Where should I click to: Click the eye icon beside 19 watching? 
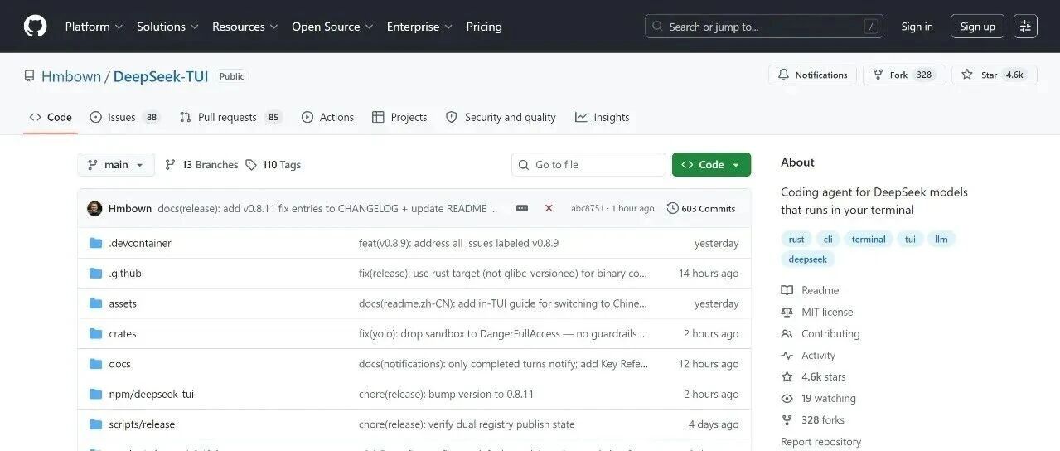(x=787, y=398)
